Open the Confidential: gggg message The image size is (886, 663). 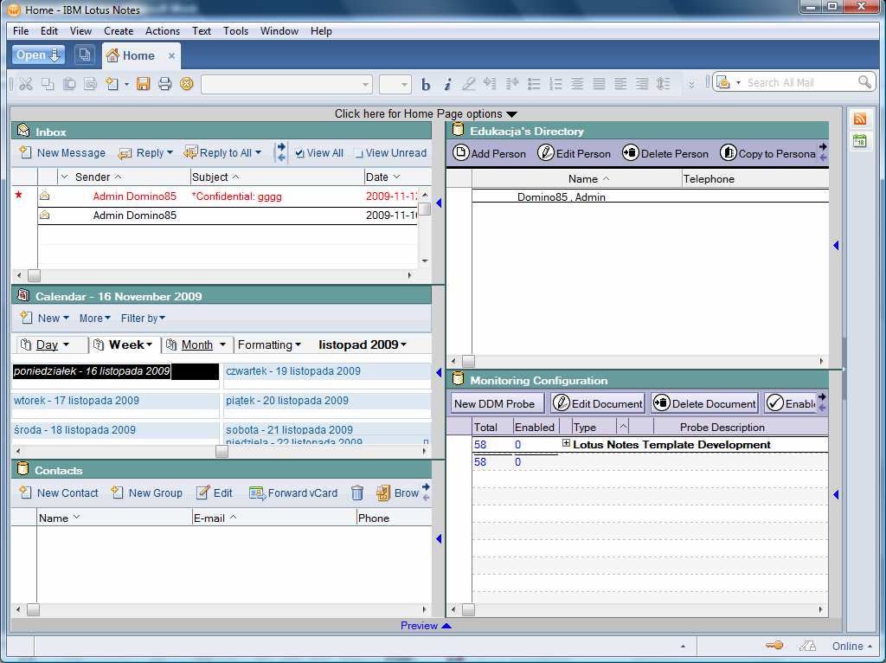point(237,196)
